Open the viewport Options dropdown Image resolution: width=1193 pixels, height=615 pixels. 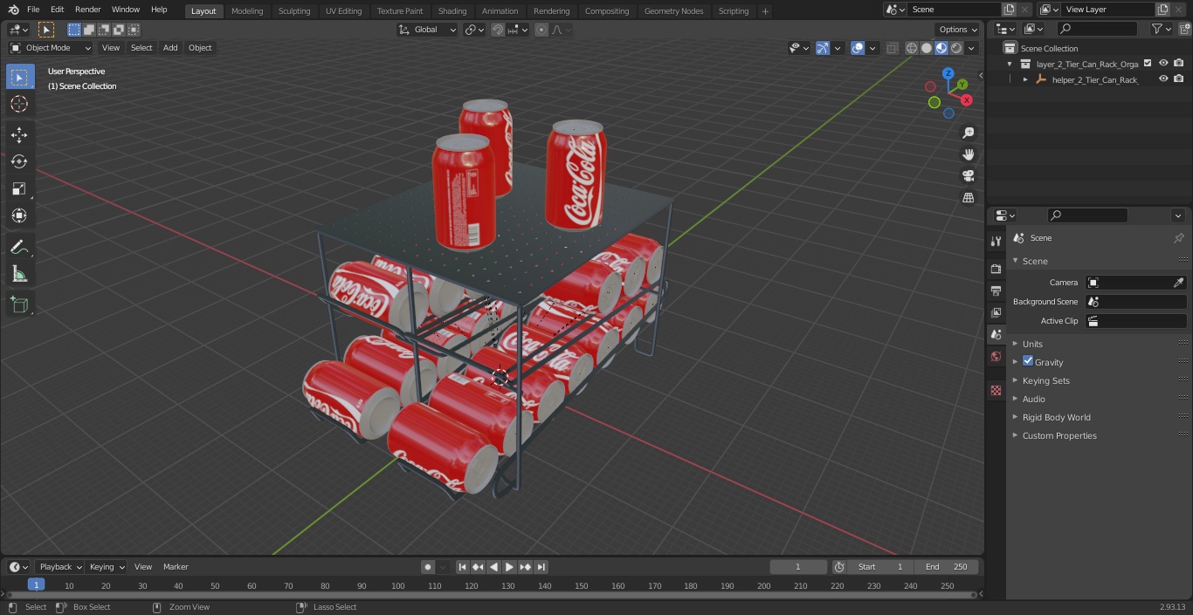coord(958,30)
